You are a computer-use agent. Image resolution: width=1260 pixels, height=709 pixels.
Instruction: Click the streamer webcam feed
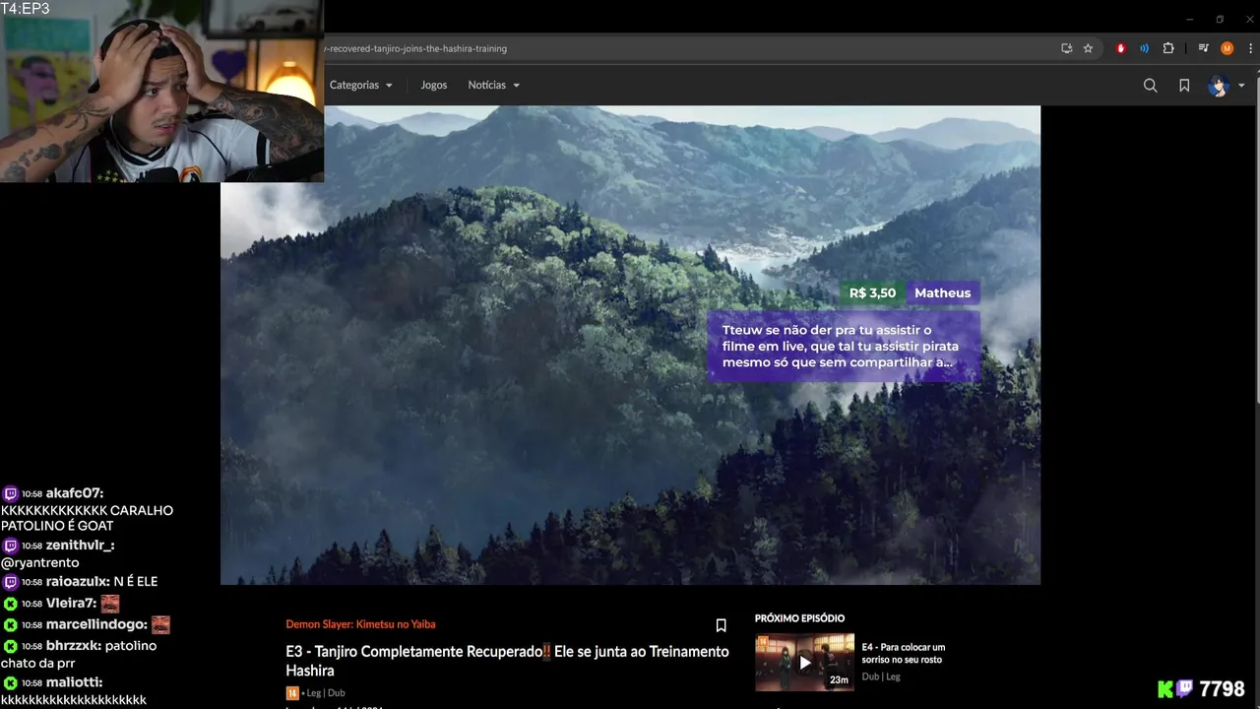[x=161, y=91]
